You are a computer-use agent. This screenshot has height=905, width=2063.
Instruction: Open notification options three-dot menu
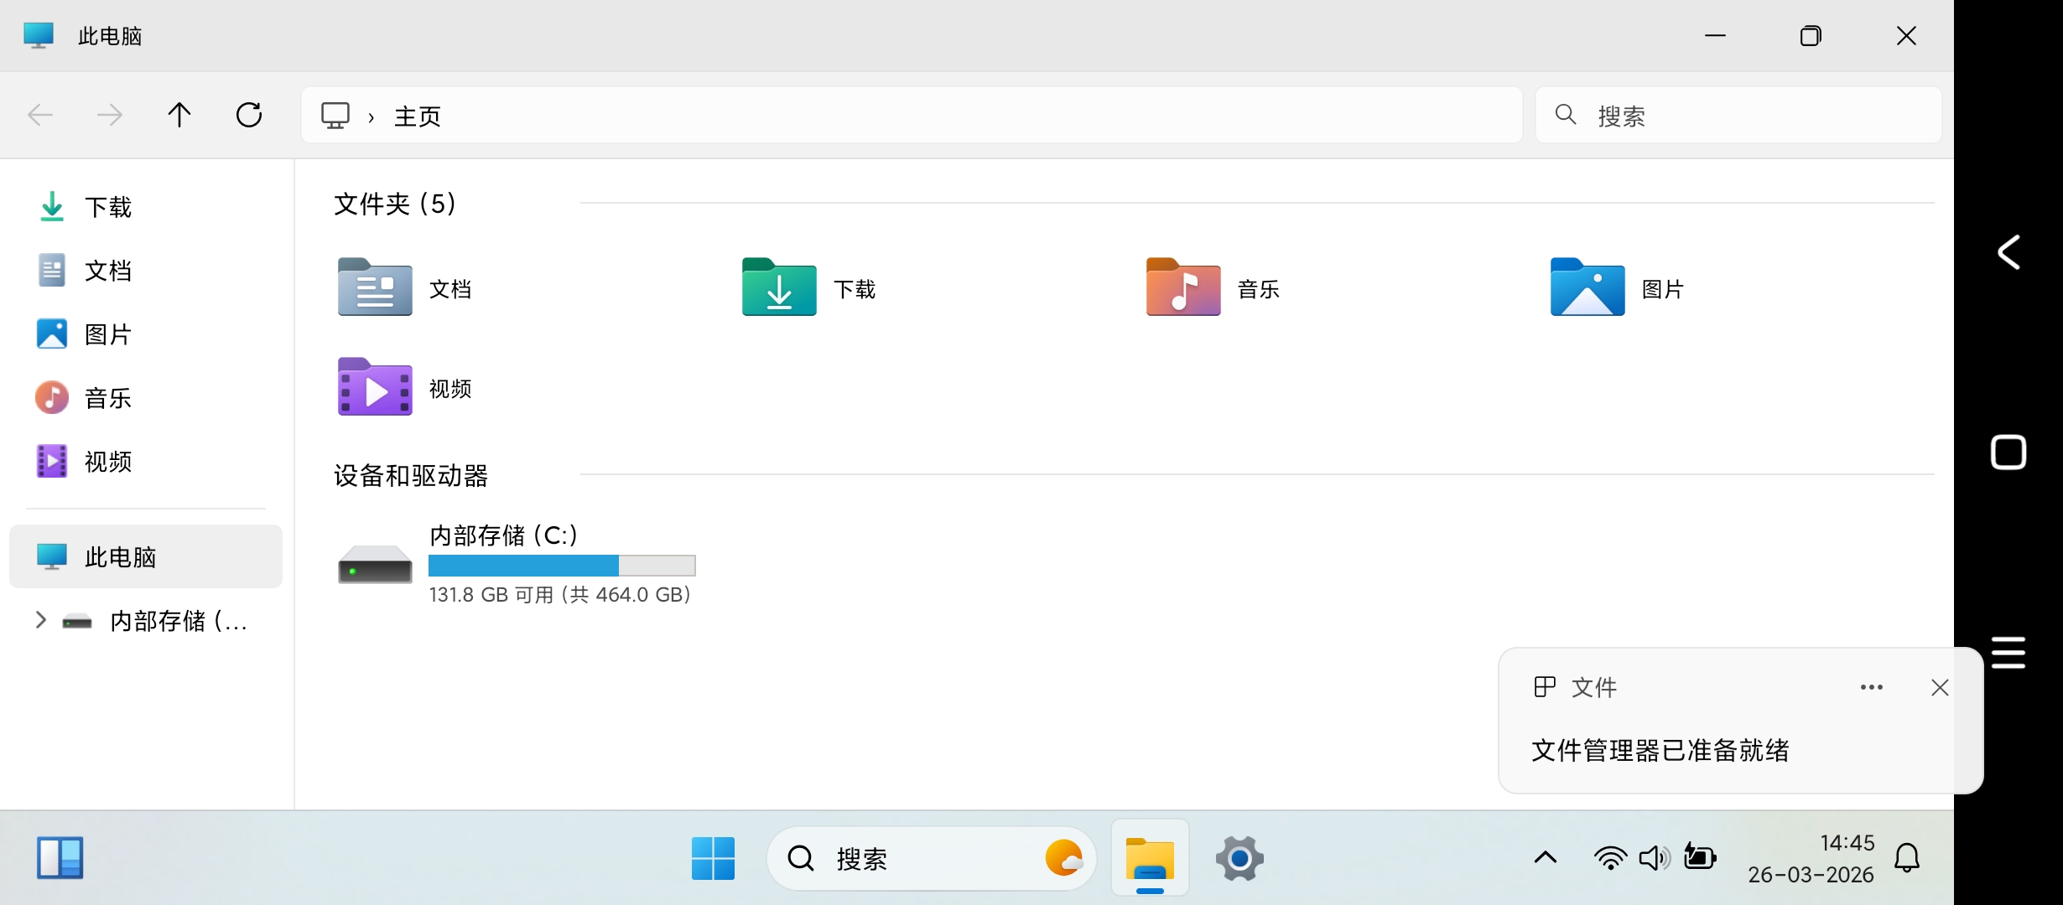[1872, 687]
